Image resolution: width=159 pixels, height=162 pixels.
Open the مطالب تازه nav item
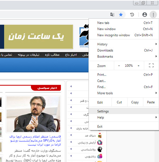click(x=52, y=55)
